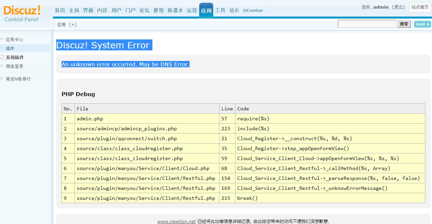This screenshot has height=224, width=432.
Task: Open the 运营 tab
Action: click(x=192, y=10)
